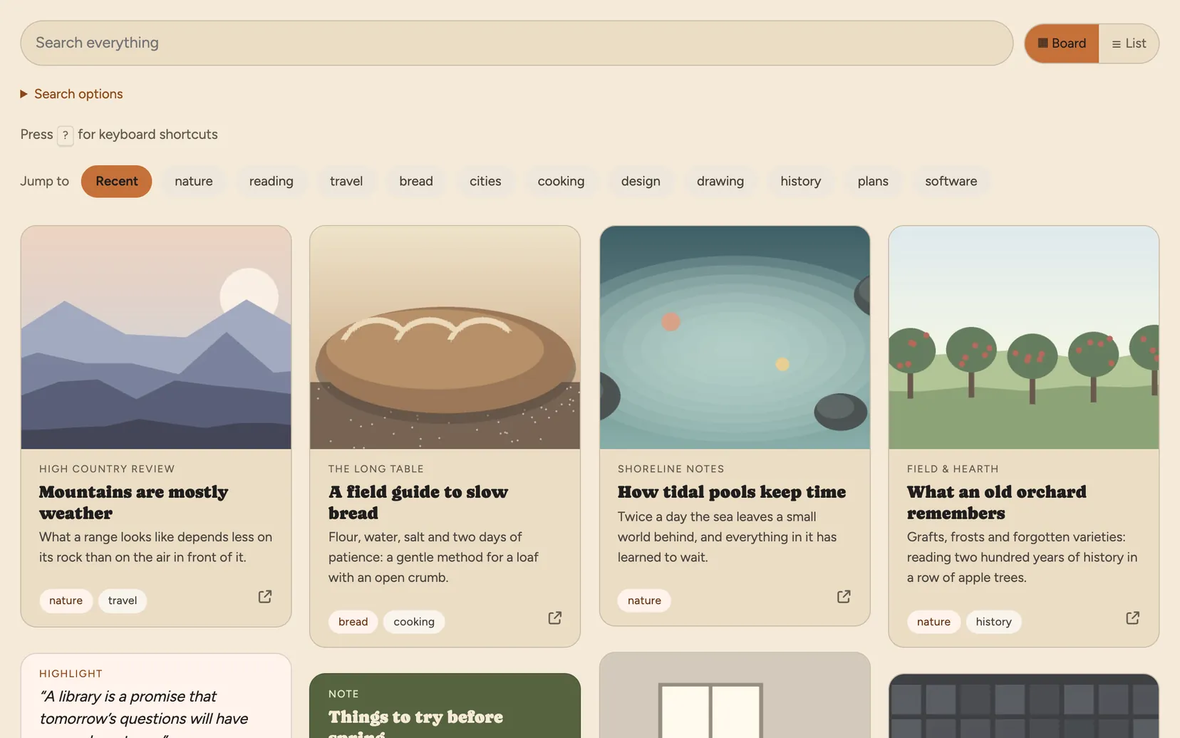
Task: Click the Search everything field
Action: [517, 43]
